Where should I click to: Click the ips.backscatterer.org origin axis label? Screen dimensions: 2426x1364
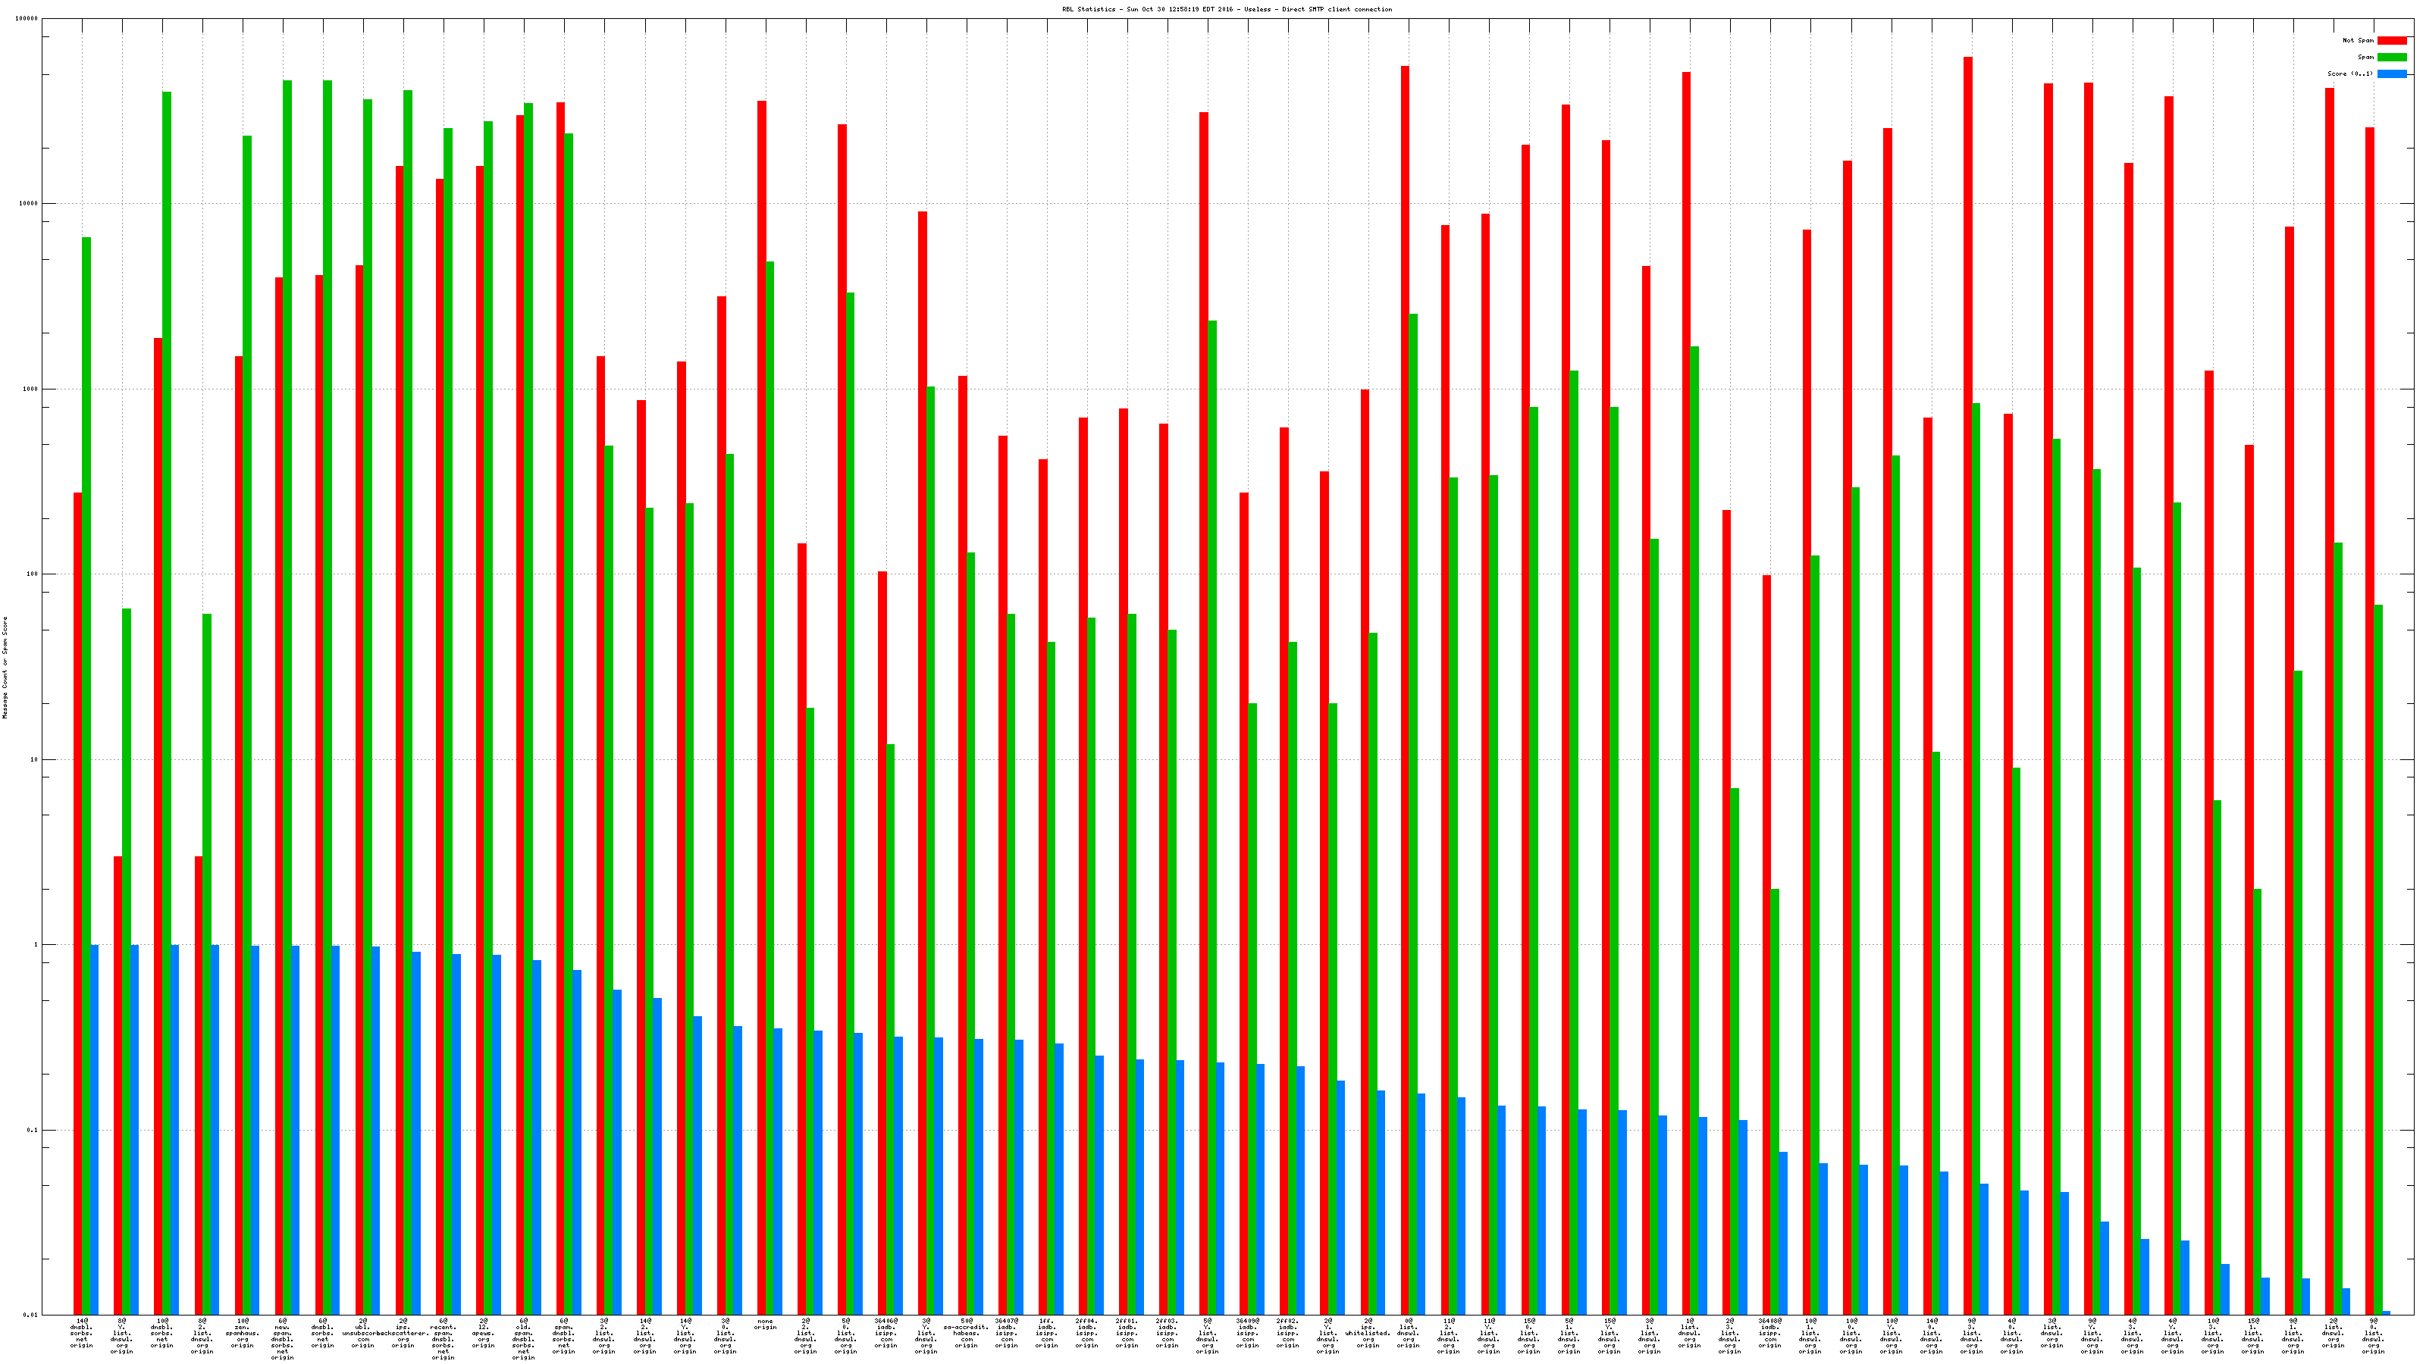click(403, 1333)
